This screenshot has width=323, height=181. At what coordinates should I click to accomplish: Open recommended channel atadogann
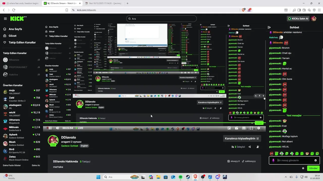pyautogui.click(x=21, y=106)
